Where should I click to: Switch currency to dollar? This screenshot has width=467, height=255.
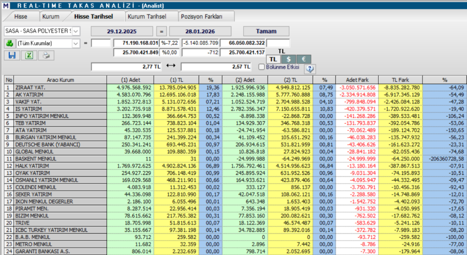288,59
